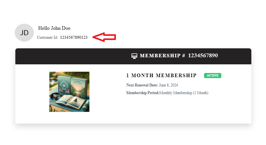Click Monthly Membership (1 Month) value text
This screenshot has width=266, height=145.
(184, 93)
